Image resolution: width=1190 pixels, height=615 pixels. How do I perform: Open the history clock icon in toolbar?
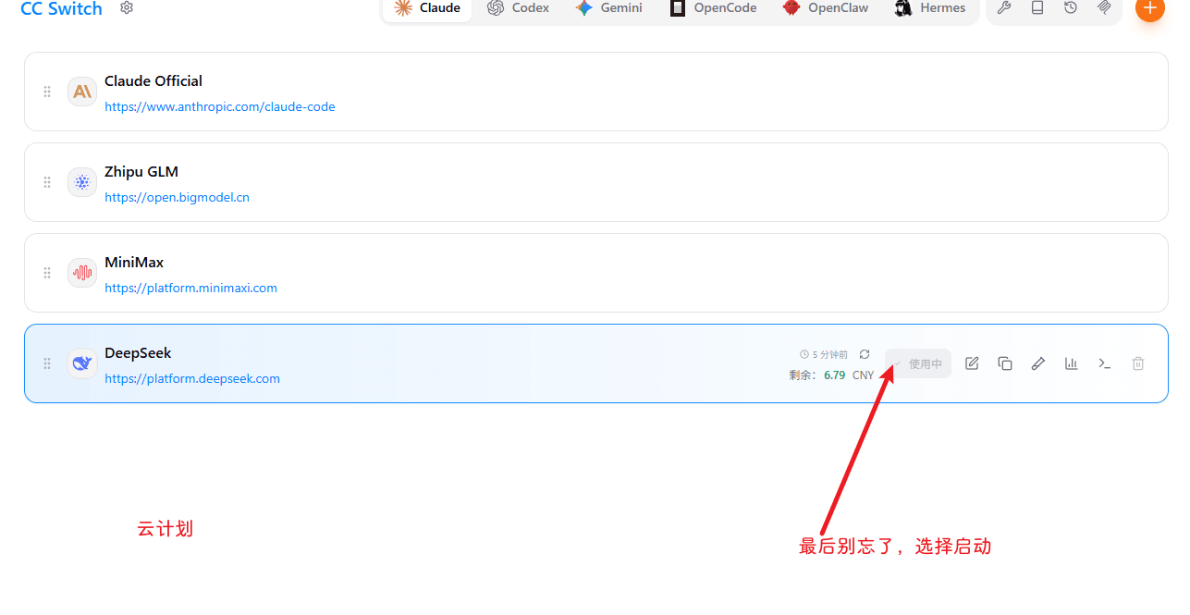pyautogui.click(x=1071, y=8)
